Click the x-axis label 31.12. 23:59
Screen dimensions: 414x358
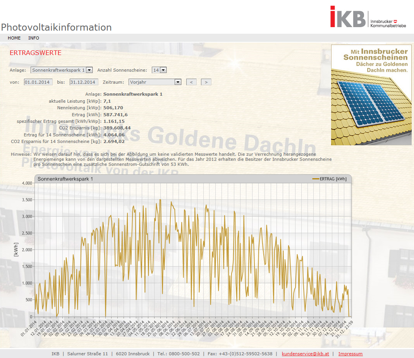[x=344, y=329]
